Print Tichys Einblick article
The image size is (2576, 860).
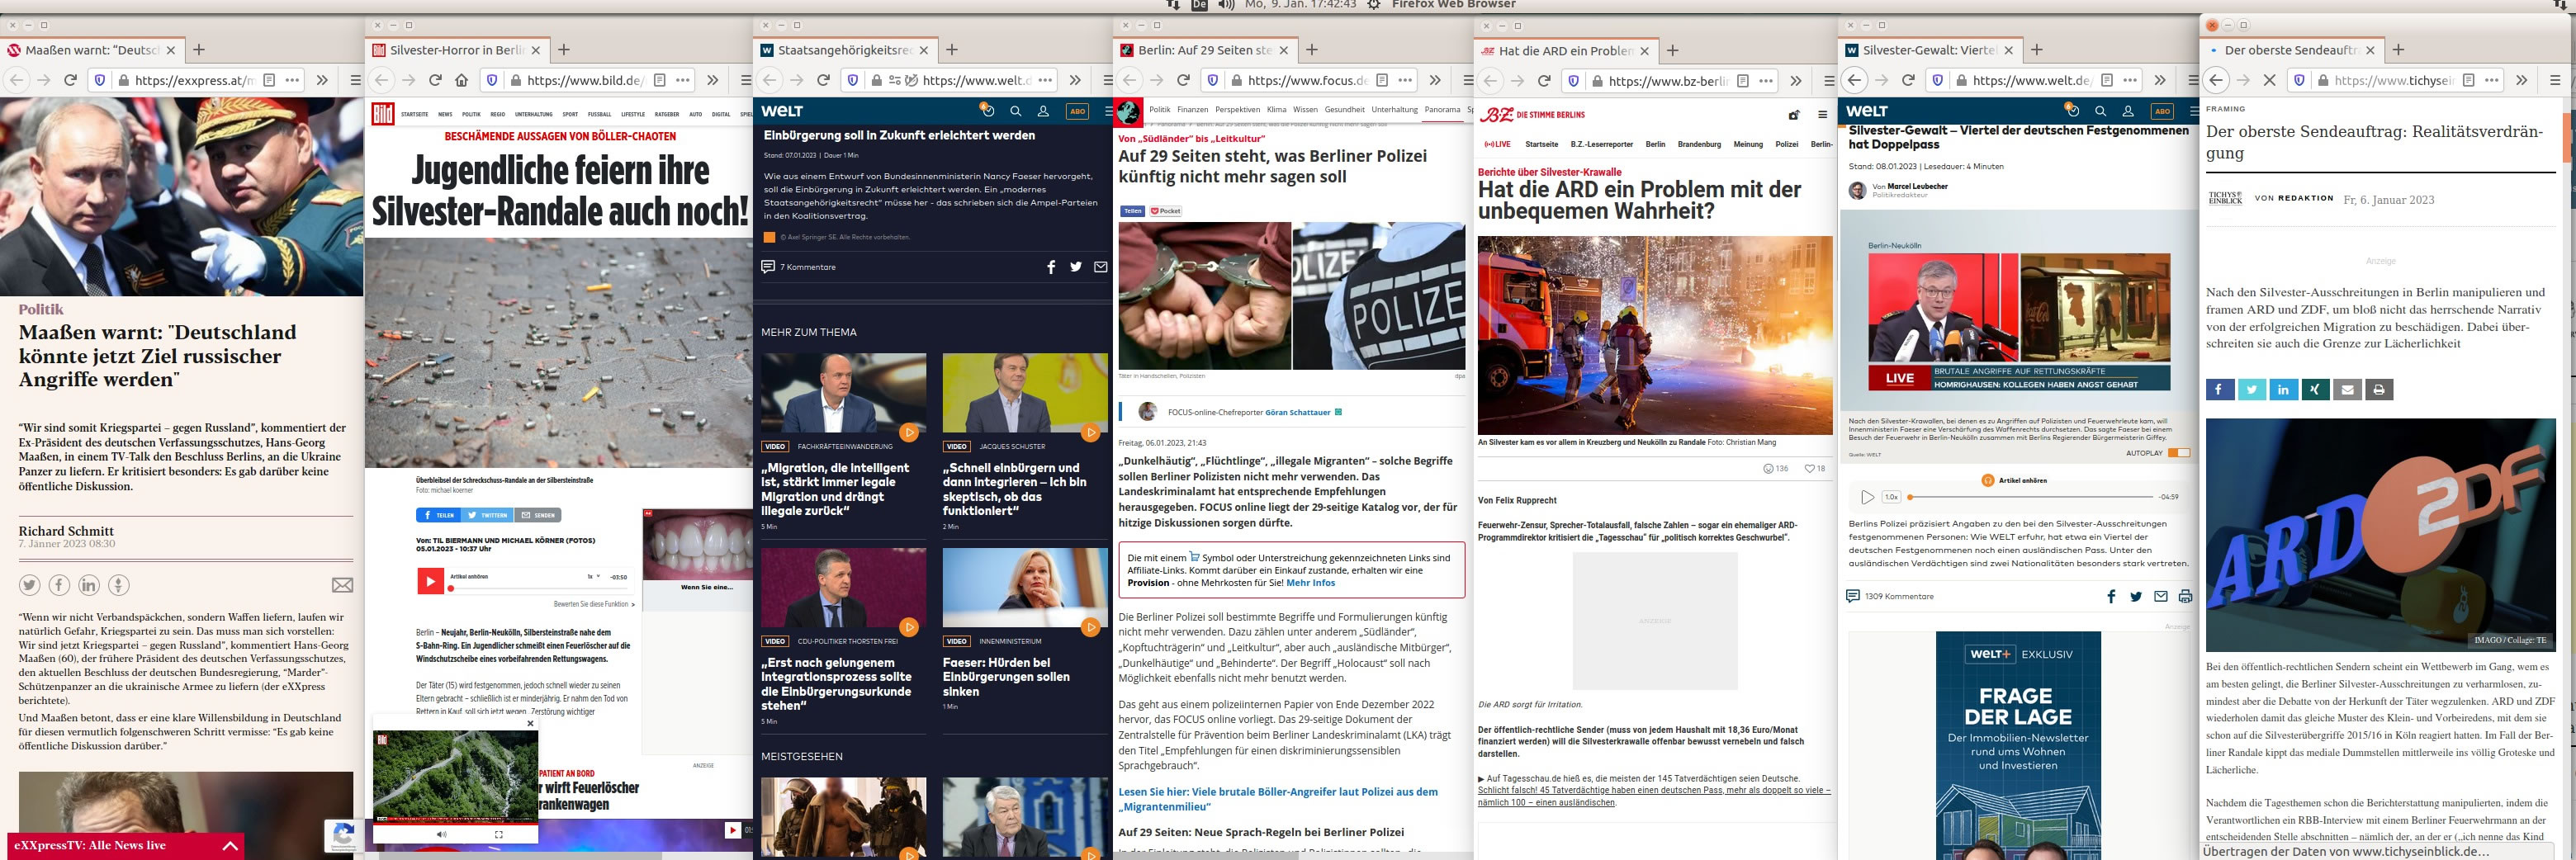[2379, 390]
